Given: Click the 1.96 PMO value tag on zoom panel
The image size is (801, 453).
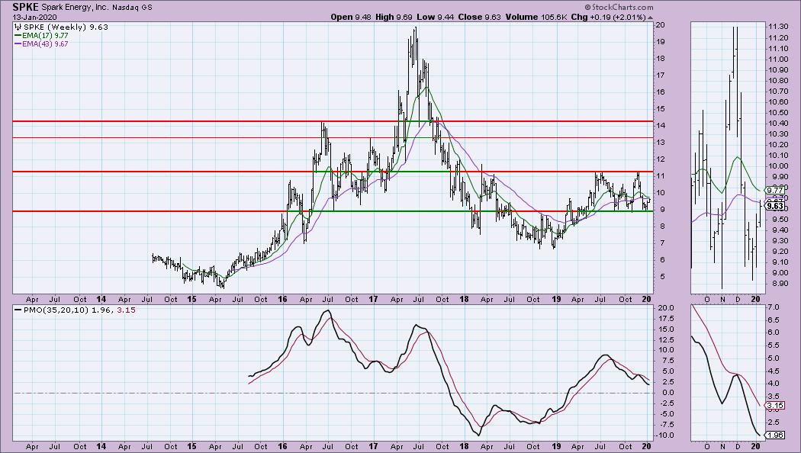Looking at the screenshot, I should point(774,435).
